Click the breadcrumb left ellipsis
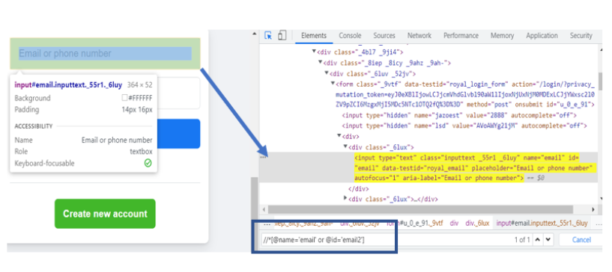This screenshot has width=612, height=272. click(x=267, y=223)
